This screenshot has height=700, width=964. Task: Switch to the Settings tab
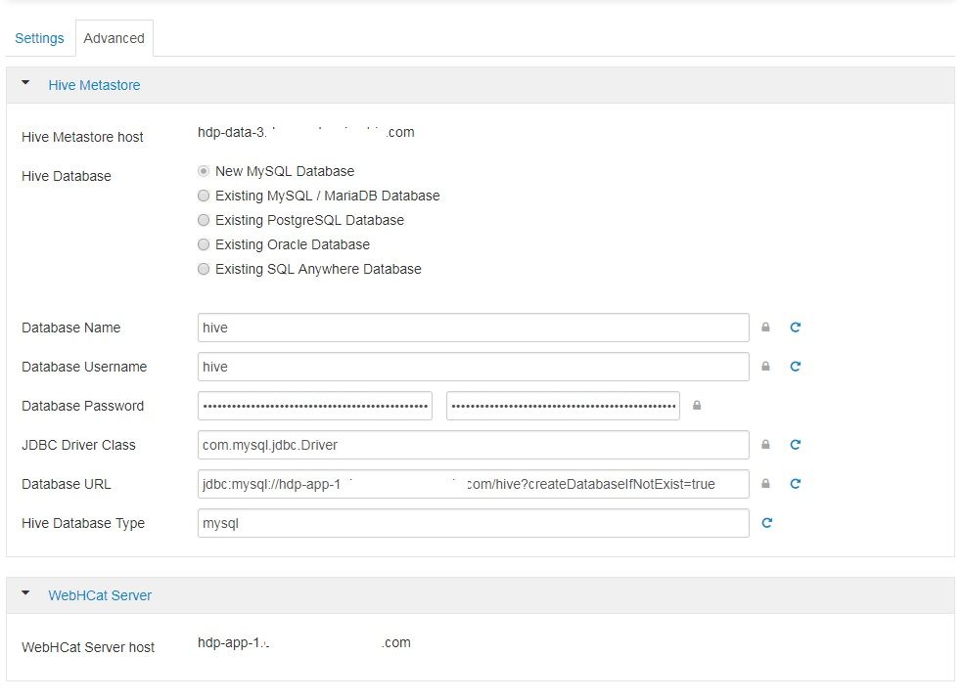pyautogui.click(x=39, y=38)
